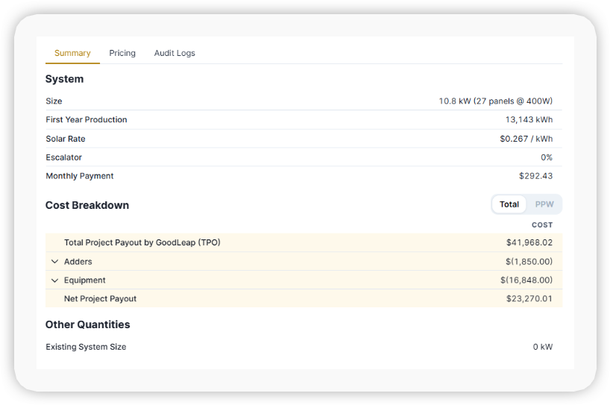Click the $23,270.01 net payout value
The height and width of the screenshot is (405, 610).
click(529, 299)
